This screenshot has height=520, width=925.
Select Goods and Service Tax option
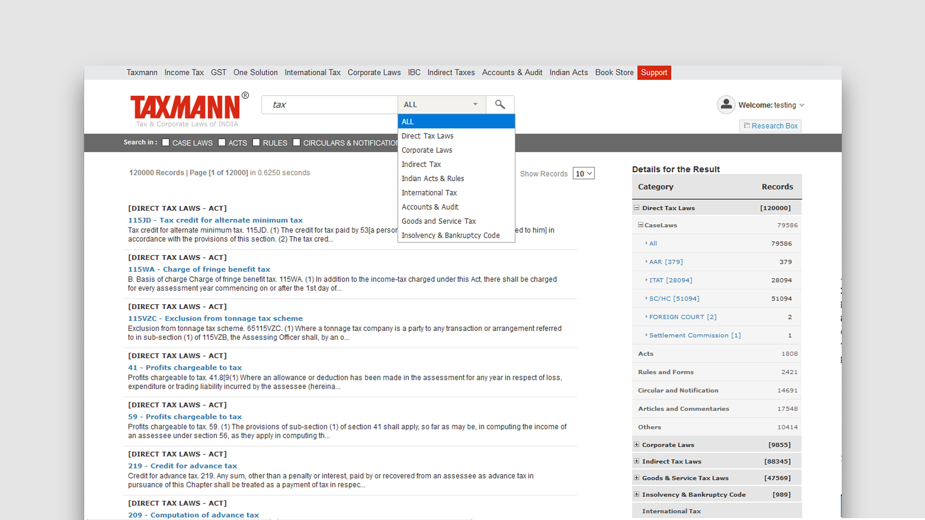coord(438,221)
